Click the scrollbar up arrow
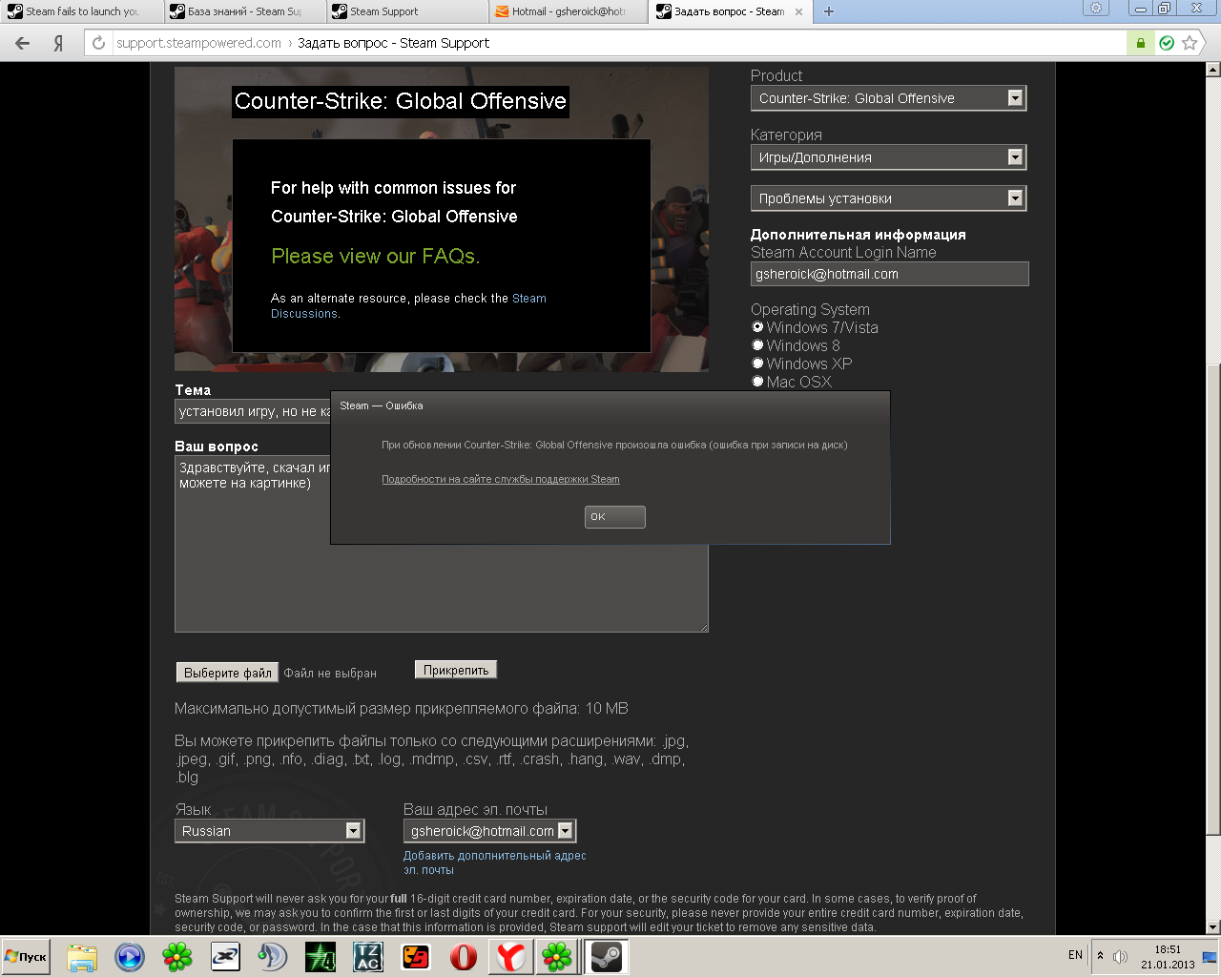1221x977 pixels. coord(1212,70)
